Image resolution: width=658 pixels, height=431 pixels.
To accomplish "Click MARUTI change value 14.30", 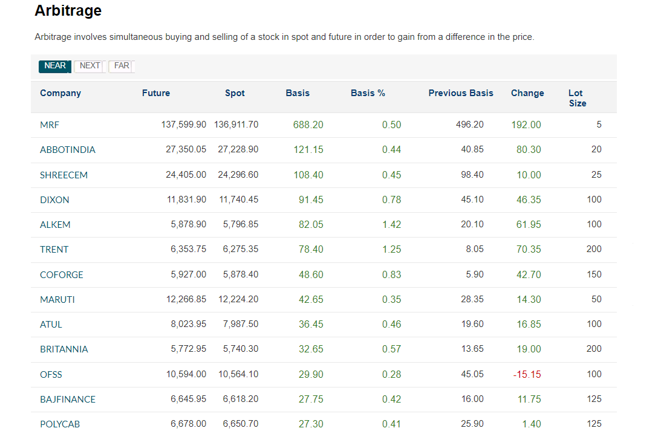I will [529, 299].
